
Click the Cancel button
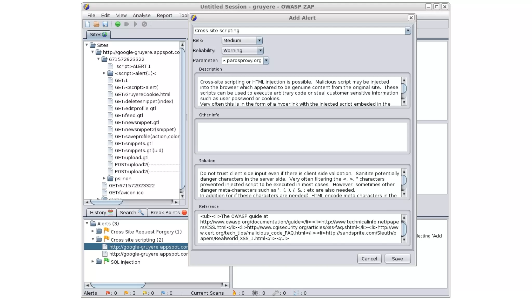point(369,259)
